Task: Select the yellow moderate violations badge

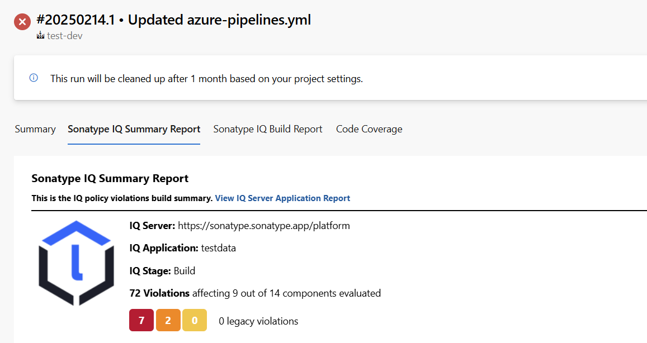Action: click(194, 320)
